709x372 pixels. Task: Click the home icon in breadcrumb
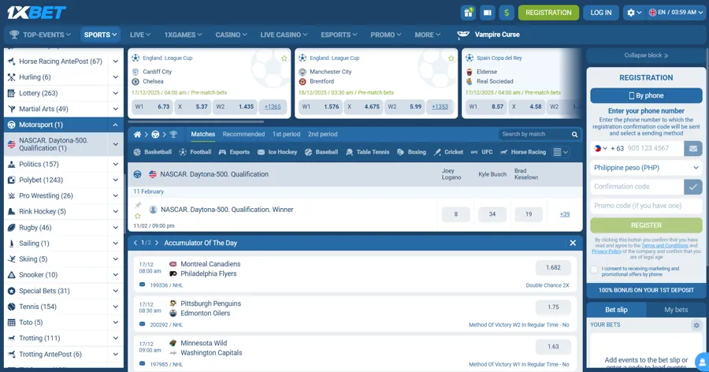coord(138,135)
